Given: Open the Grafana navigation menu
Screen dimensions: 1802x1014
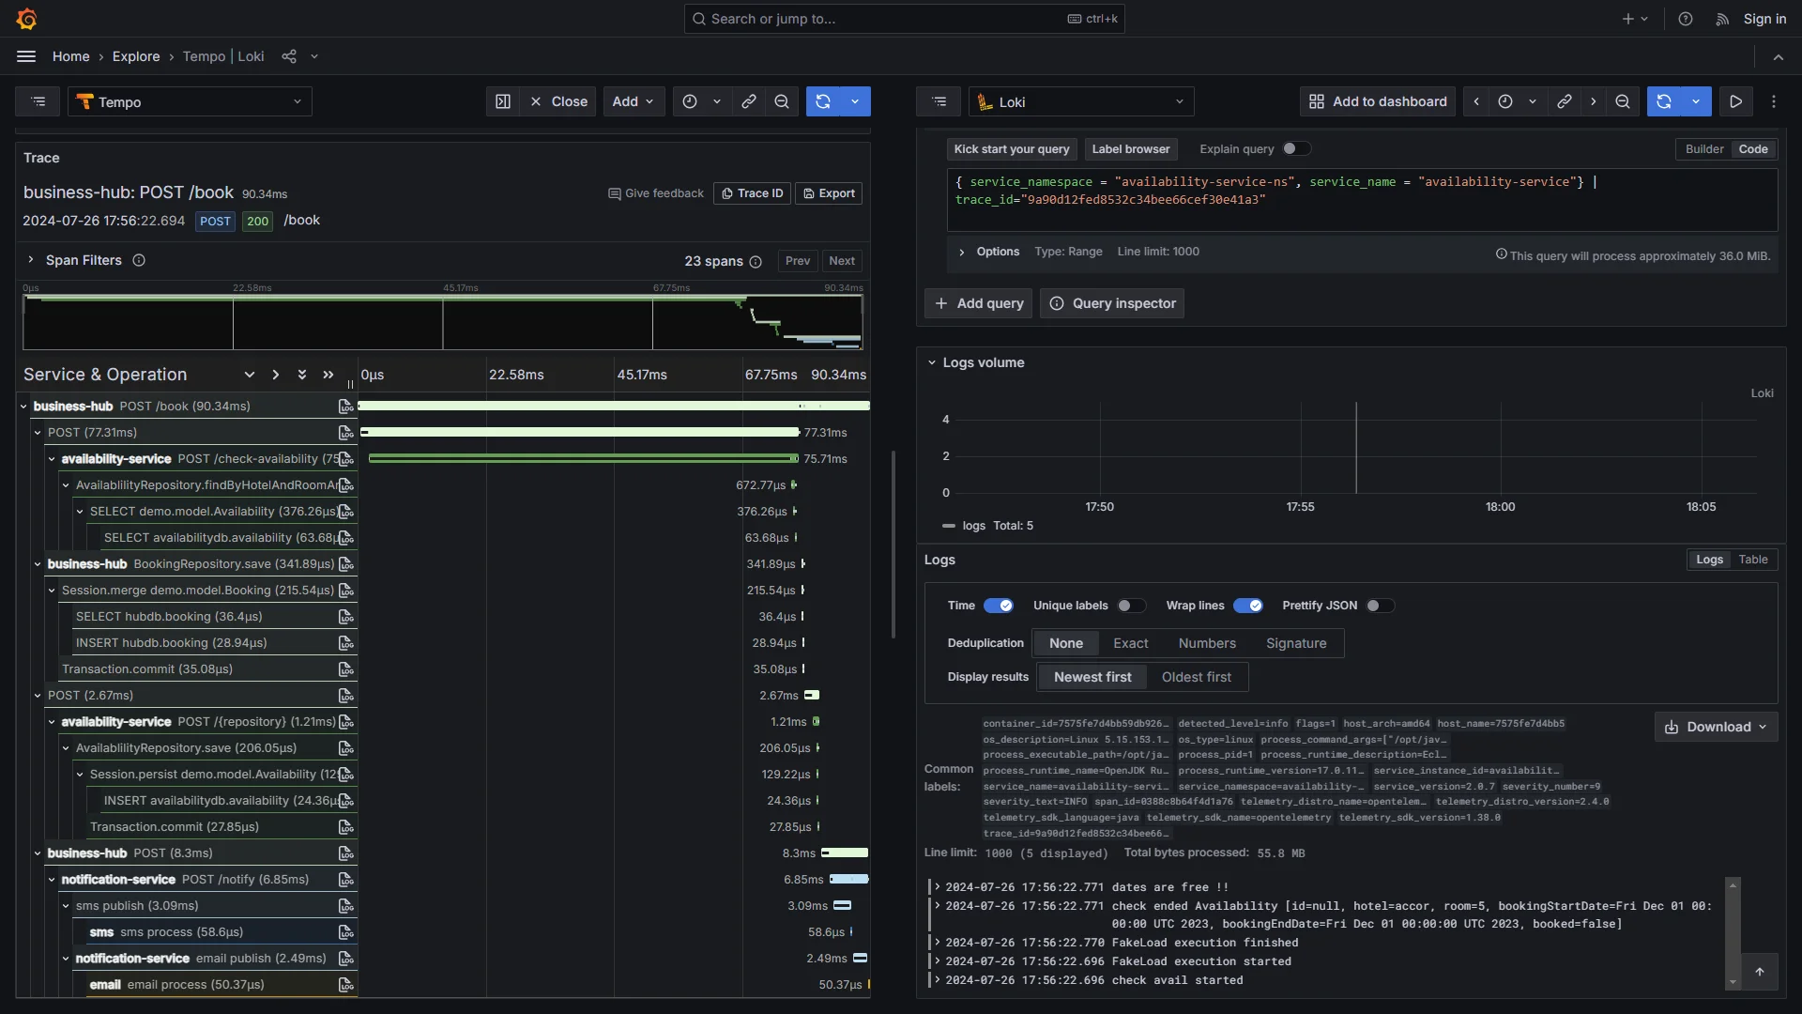Looking at the screenshot, I should [x=25, y=56].
